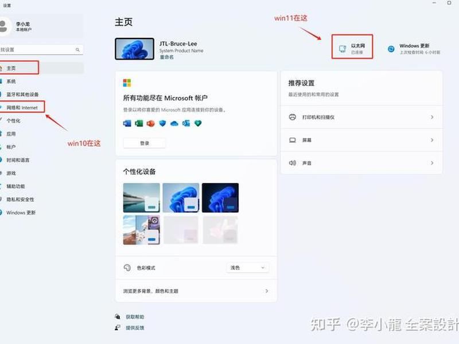
Task: Click the Microsoft four-color logo
Action: tap(127, 83)
